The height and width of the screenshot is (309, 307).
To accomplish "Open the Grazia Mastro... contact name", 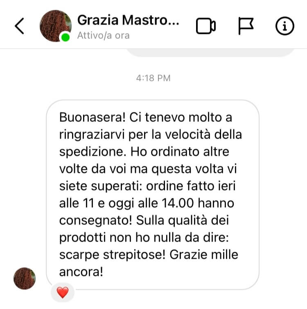I will (128, 20).
